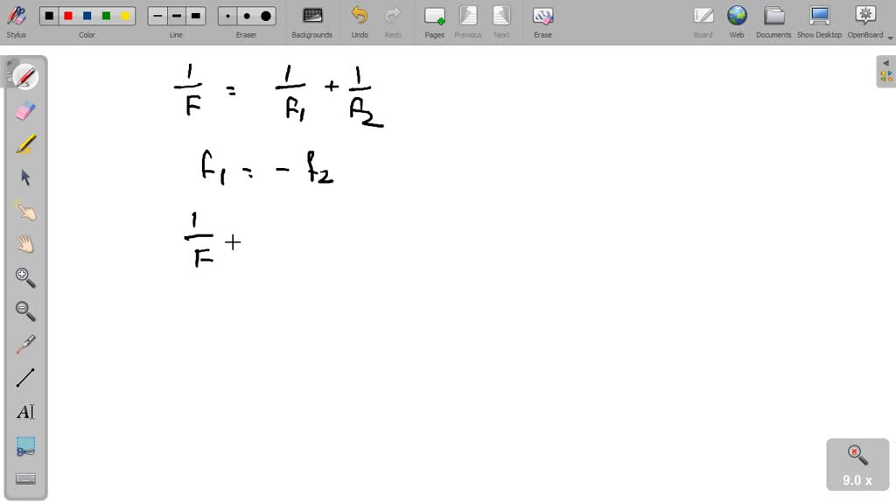Toggle the thickest line width option
This screenshot has width=896, height=504.
pos(195,16)
